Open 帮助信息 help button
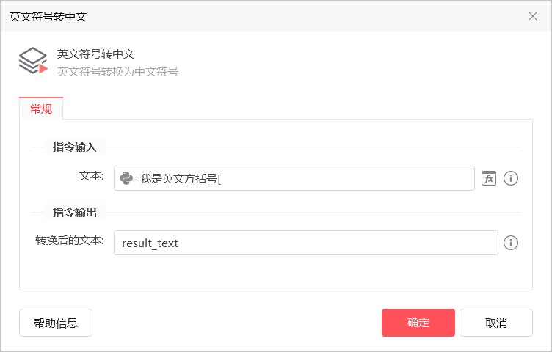This screenshot has height=352, width=552. tap(56, 323)
